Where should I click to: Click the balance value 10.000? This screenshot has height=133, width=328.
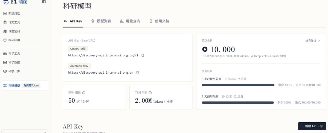[223, 50]
